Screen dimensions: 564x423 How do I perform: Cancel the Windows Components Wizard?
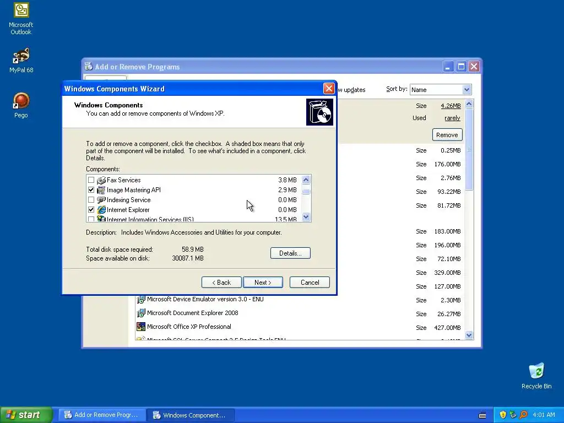(310, 283)
